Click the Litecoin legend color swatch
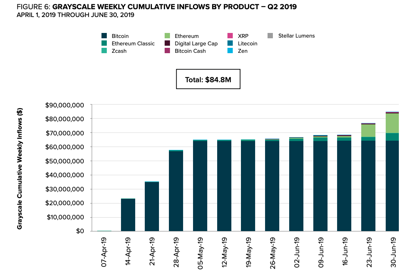The image size is (418, 275). click(x=230, y=43)
